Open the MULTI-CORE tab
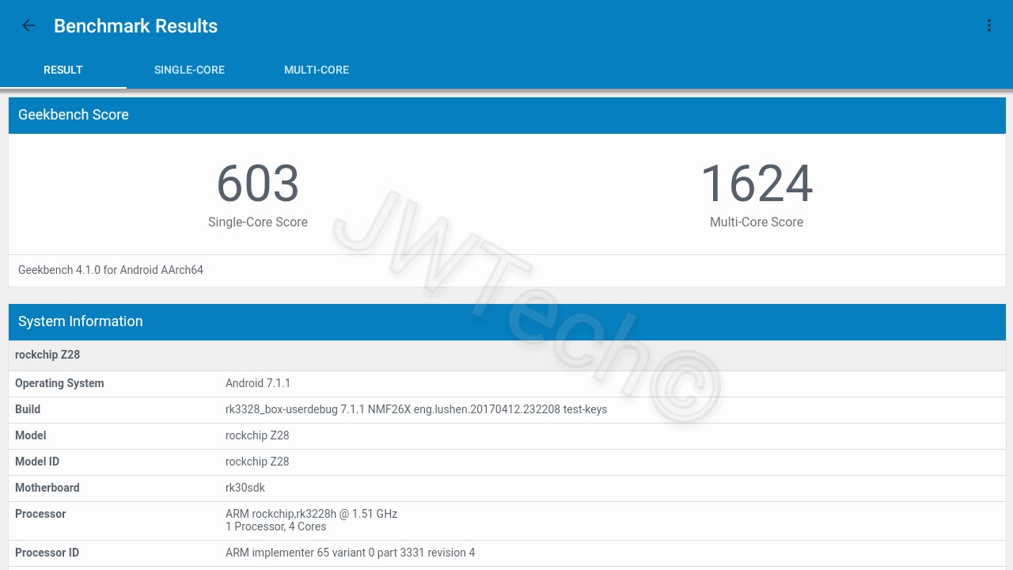This screenshot has width=1013, height=570. coord(317,70)
